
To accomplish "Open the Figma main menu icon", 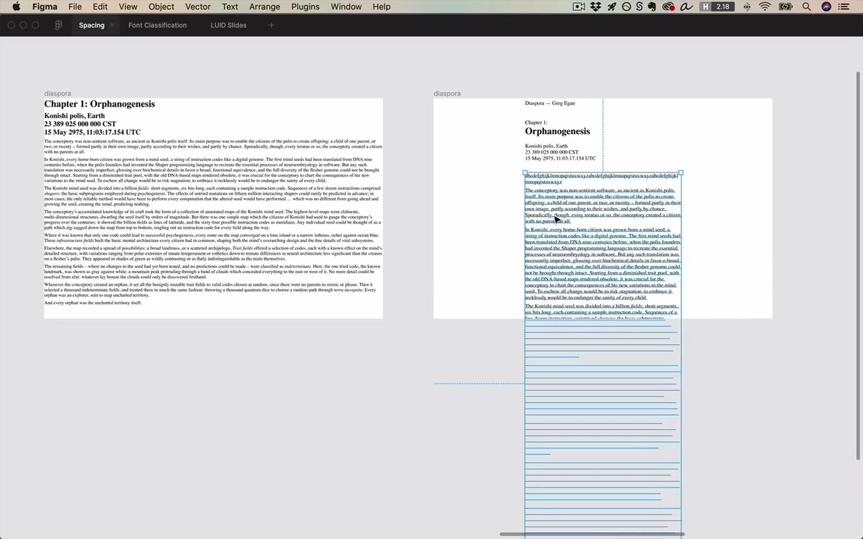I will [59, 26].
